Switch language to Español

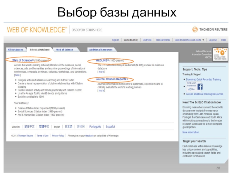110,127
